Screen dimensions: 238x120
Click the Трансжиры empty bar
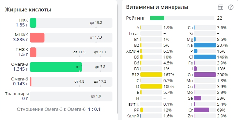point(71,96)
